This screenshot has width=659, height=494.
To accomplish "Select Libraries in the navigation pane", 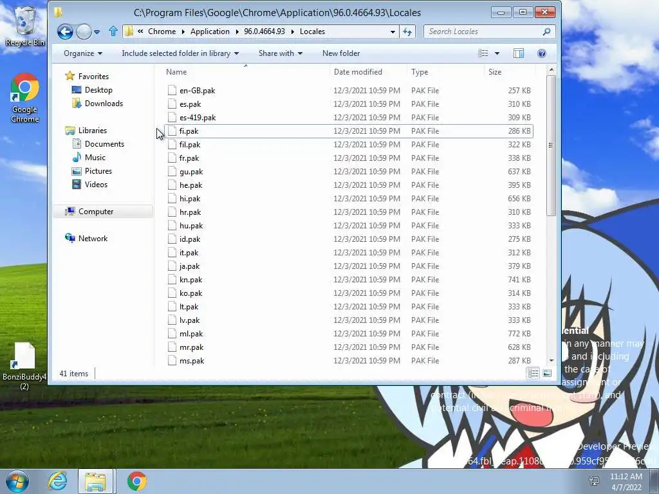I will [x=86, y=130].
